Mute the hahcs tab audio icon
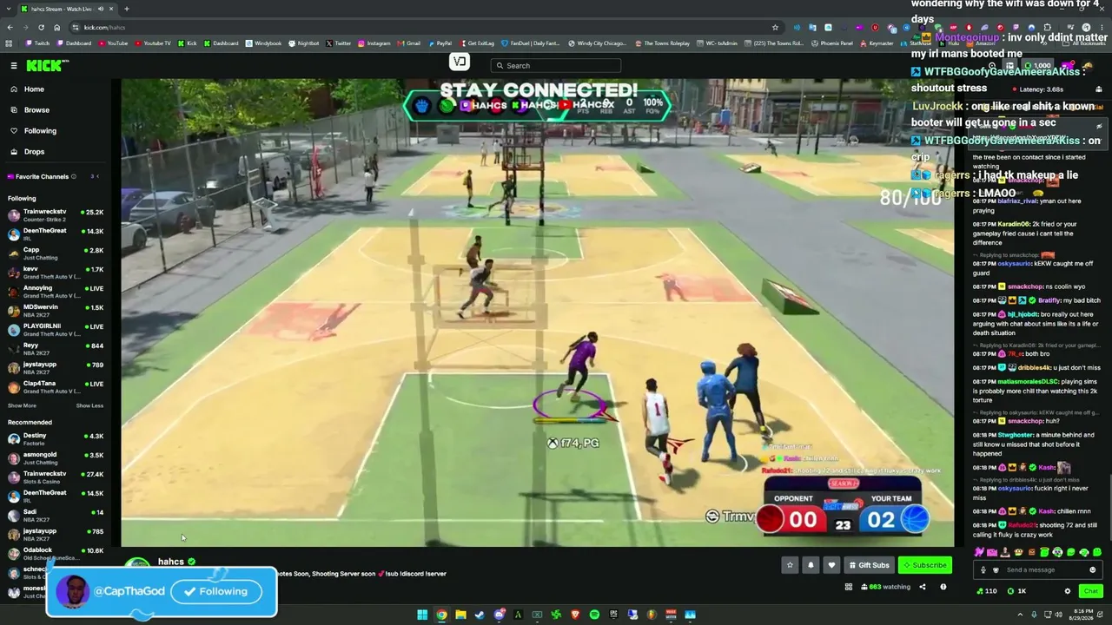 pyautogui.click(x=101, y=9)
